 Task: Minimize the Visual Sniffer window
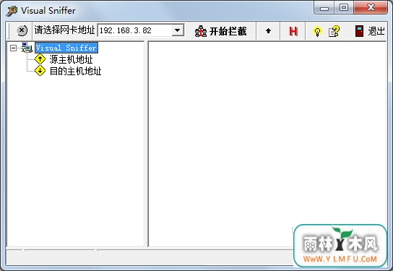click(324, 8)
